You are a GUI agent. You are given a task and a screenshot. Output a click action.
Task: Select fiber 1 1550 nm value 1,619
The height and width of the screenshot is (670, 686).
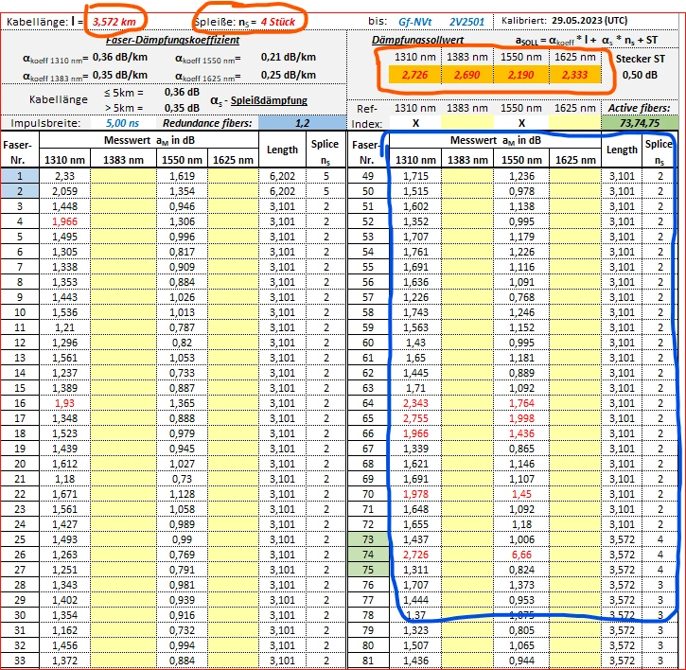[182, 176]
